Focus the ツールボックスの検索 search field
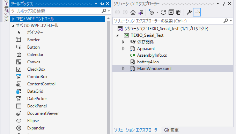 56,11
